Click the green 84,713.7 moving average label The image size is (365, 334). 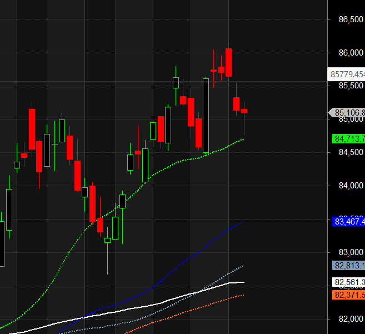pos(348,138)
